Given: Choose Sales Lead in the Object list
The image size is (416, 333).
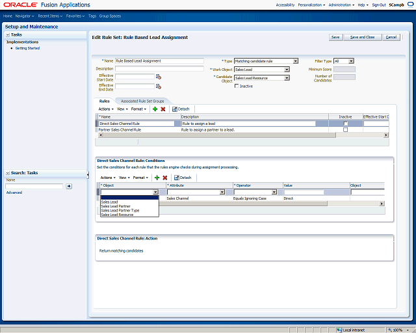Looking at the screenshot, I should point(129,202).
